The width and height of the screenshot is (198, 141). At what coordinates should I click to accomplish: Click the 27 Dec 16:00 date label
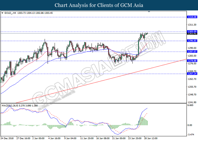tap(23, 138)
